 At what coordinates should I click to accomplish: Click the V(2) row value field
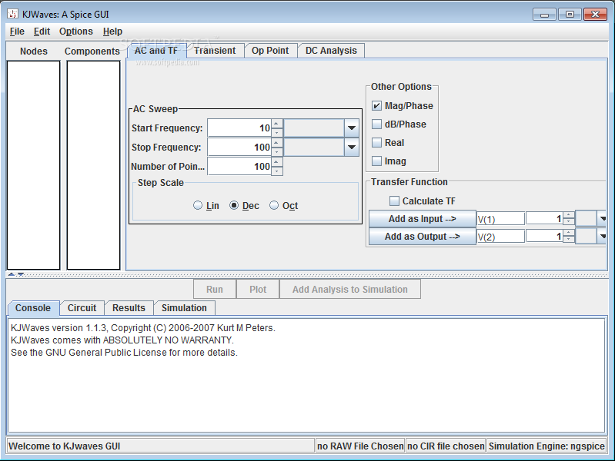pyautogui.click(x=544, y=237)
